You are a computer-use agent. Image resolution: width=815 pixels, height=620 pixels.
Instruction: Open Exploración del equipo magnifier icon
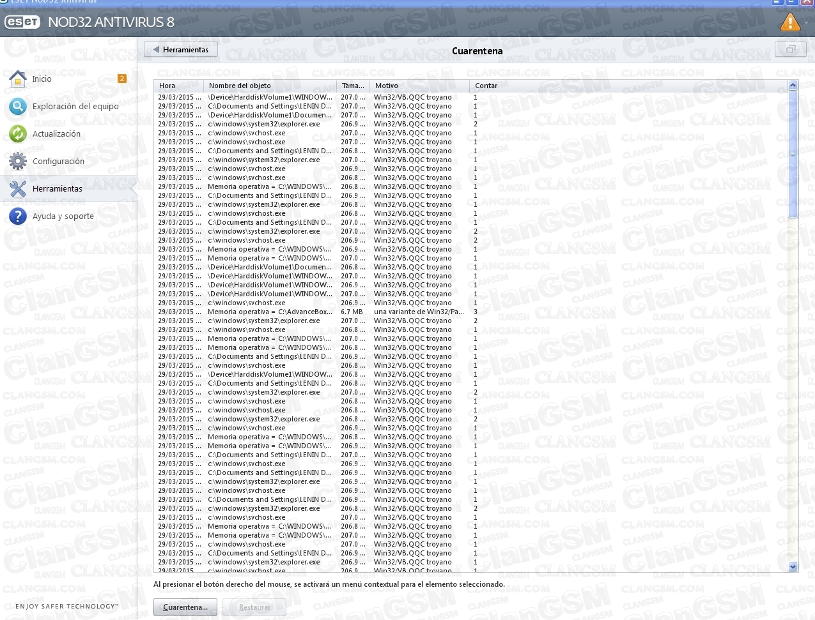point(18,107)
